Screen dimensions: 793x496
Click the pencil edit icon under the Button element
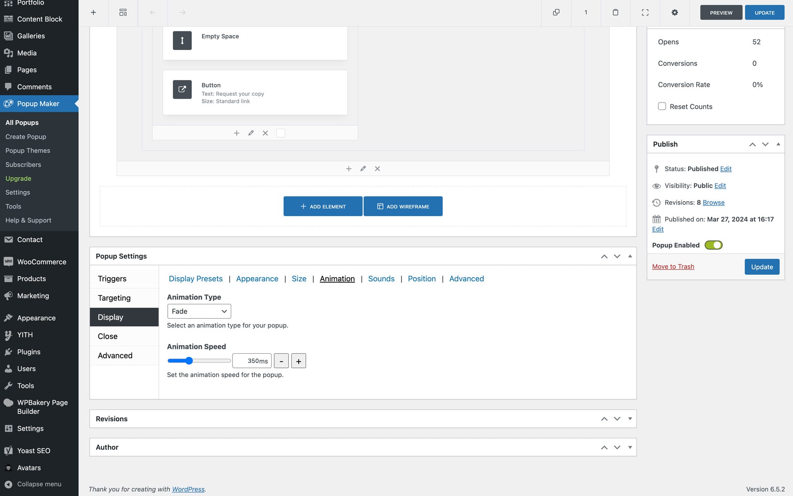tap(251, 133)
